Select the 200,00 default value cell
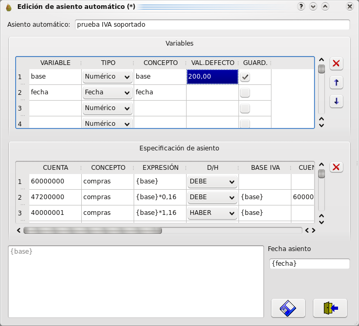This screenshot has width=359, height=326. [x=212, y=77]
